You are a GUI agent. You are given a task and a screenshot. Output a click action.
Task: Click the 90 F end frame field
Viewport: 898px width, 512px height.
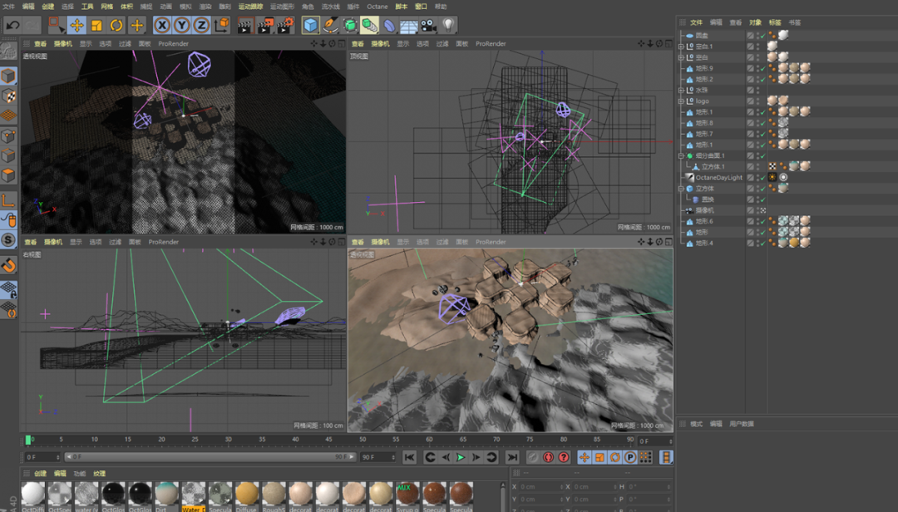(377, 457)
